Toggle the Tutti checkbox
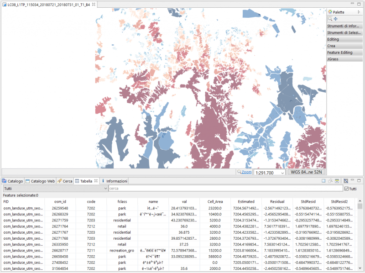This screenshot has width=365, height=273. 346,189
